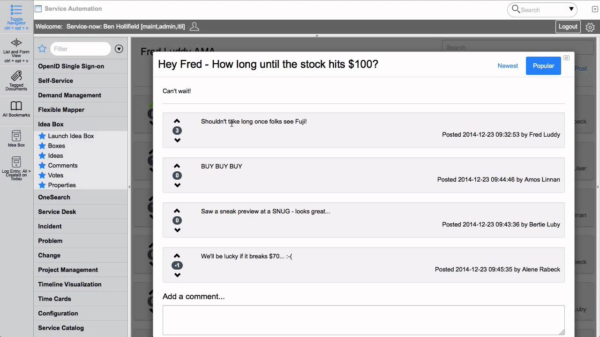Viewport: 600px width, 337px height.
Task: Open the Launch Idea Box link
Action: click(x=71, y=136)
